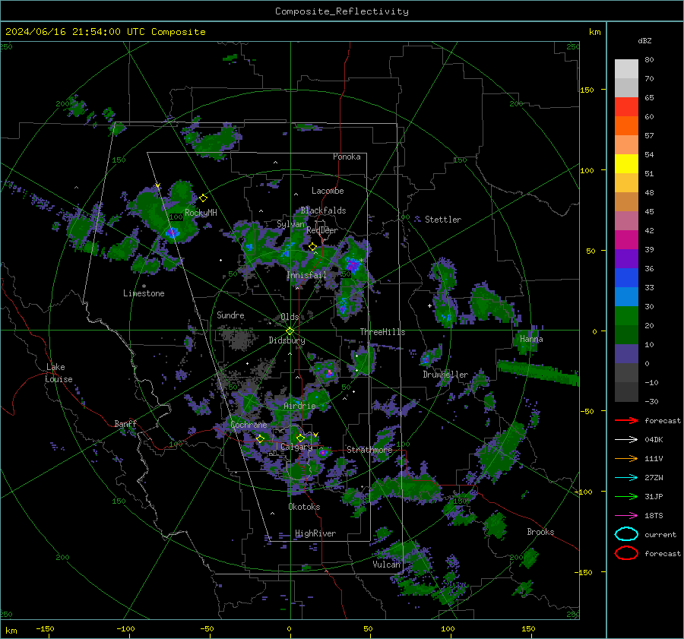
Task: Click the Hanna town label
Action: tap(531, 339)
